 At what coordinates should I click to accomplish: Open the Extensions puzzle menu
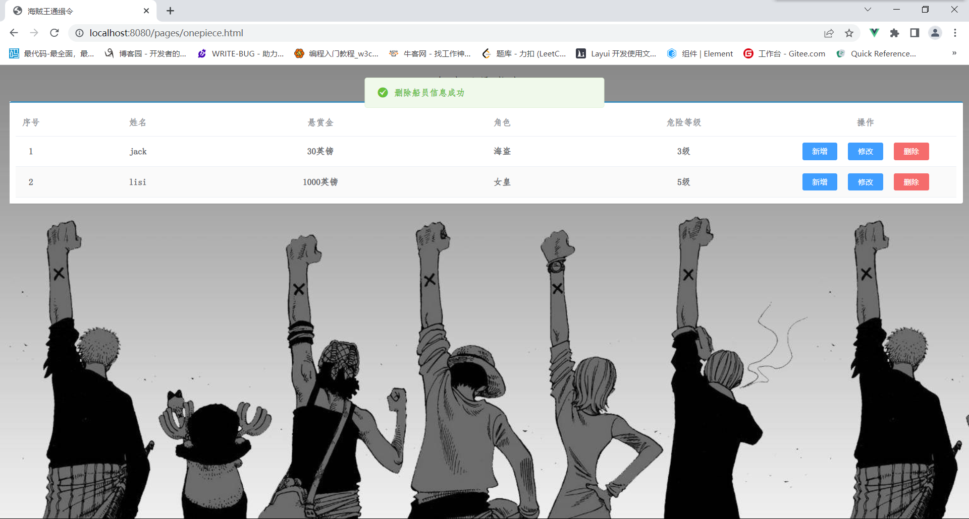point(894,33)
